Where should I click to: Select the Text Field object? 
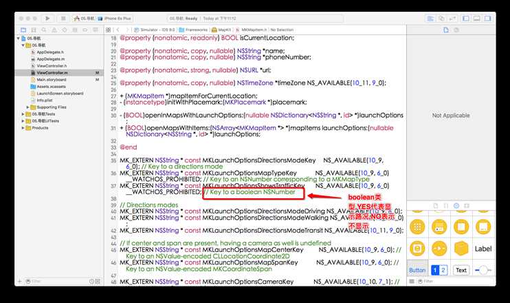(x=461, y=270)
